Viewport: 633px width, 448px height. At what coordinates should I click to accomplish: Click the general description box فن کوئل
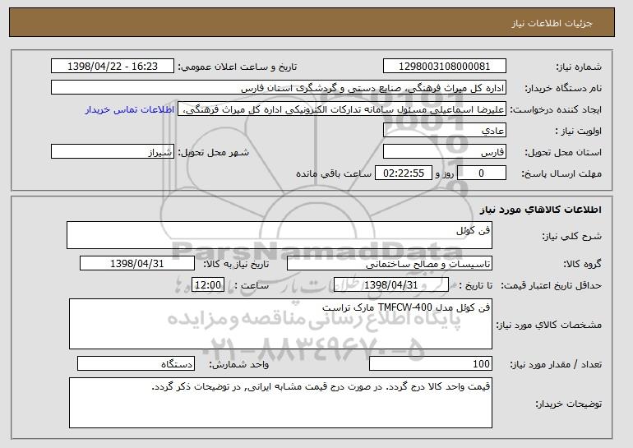point(280,235)
